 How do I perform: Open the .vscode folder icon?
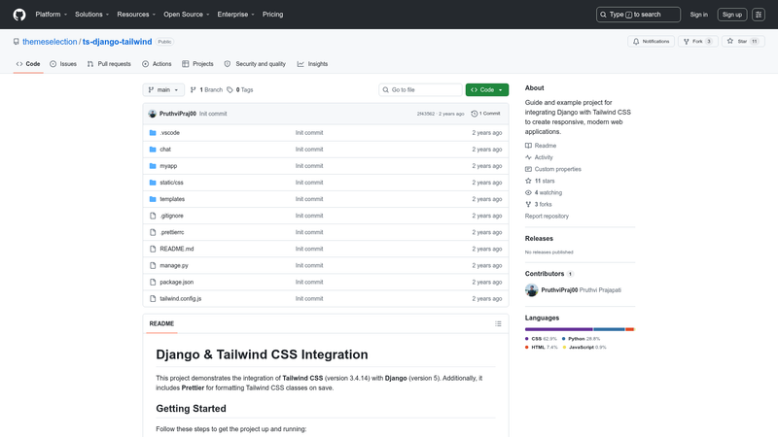[x=153, y=133]
